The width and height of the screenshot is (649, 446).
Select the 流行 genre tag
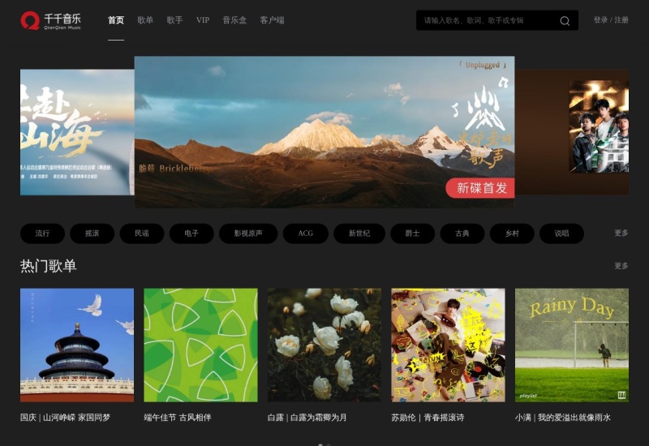(x=42, y=234)
